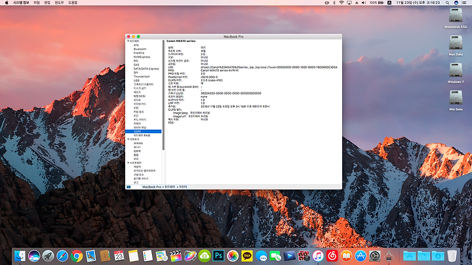Click MacBook Pro in the path bar
The image size is (472, 265).
pos(151,187)
